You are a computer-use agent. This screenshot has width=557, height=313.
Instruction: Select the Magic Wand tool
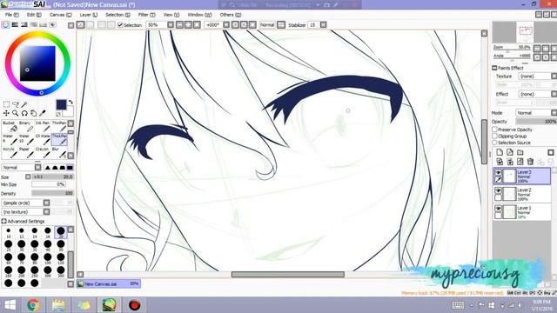coord(24,104)
